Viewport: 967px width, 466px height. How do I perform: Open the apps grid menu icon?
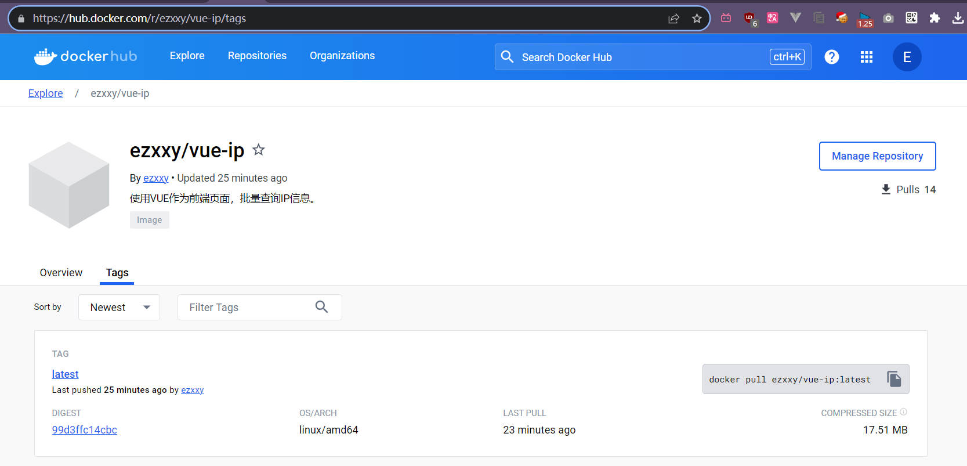(867, 57)
